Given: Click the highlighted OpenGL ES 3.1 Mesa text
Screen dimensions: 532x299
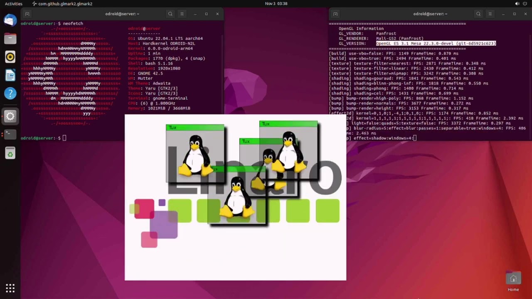Looking at the screenshot, I should pos(436,44).
